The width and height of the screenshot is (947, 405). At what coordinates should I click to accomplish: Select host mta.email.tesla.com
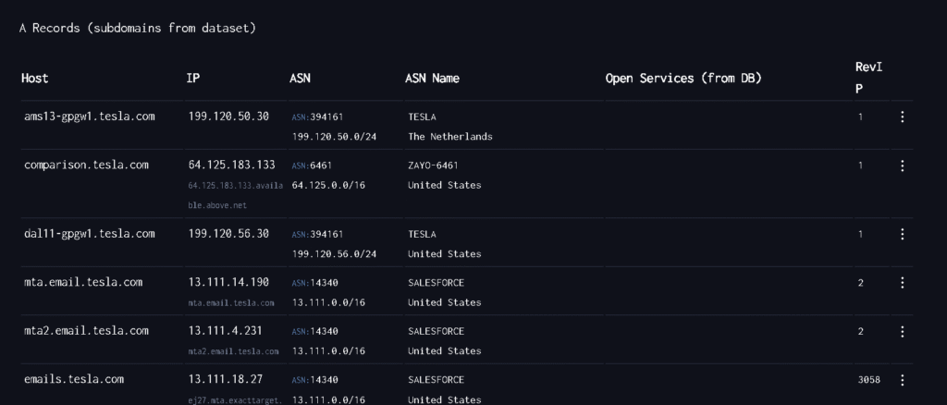coord(83,282)
